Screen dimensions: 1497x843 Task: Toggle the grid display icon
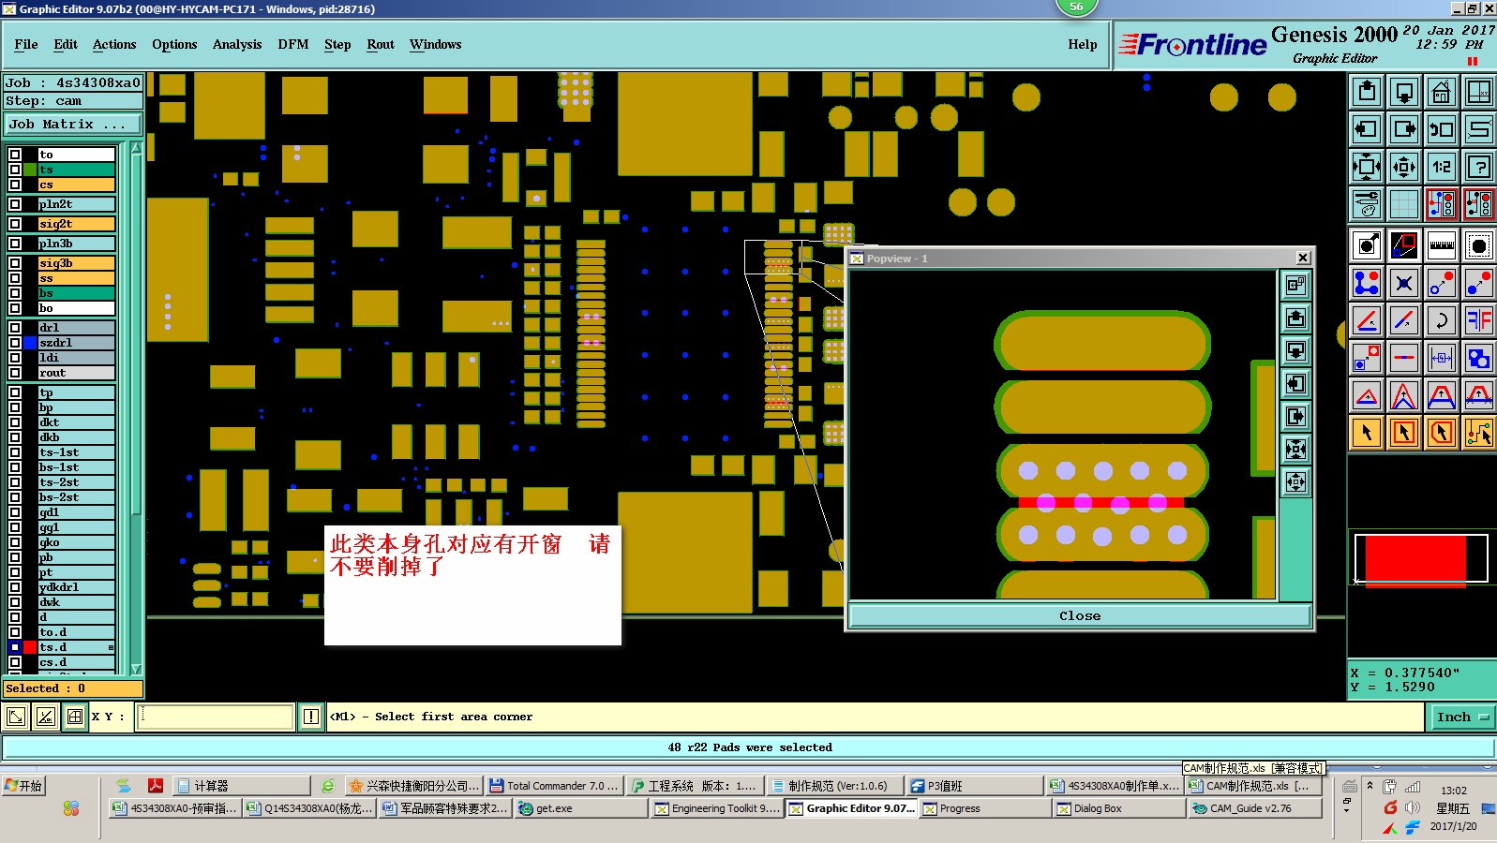(1404, 203)
